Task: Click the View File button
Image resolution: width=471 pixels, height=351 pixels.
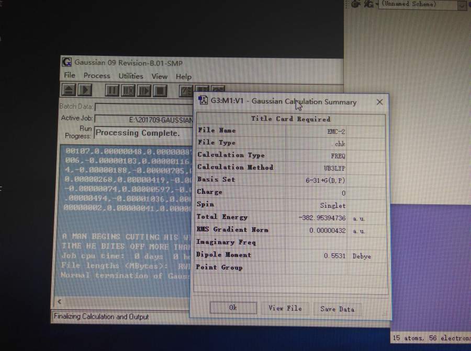Action: click(285, 308)
